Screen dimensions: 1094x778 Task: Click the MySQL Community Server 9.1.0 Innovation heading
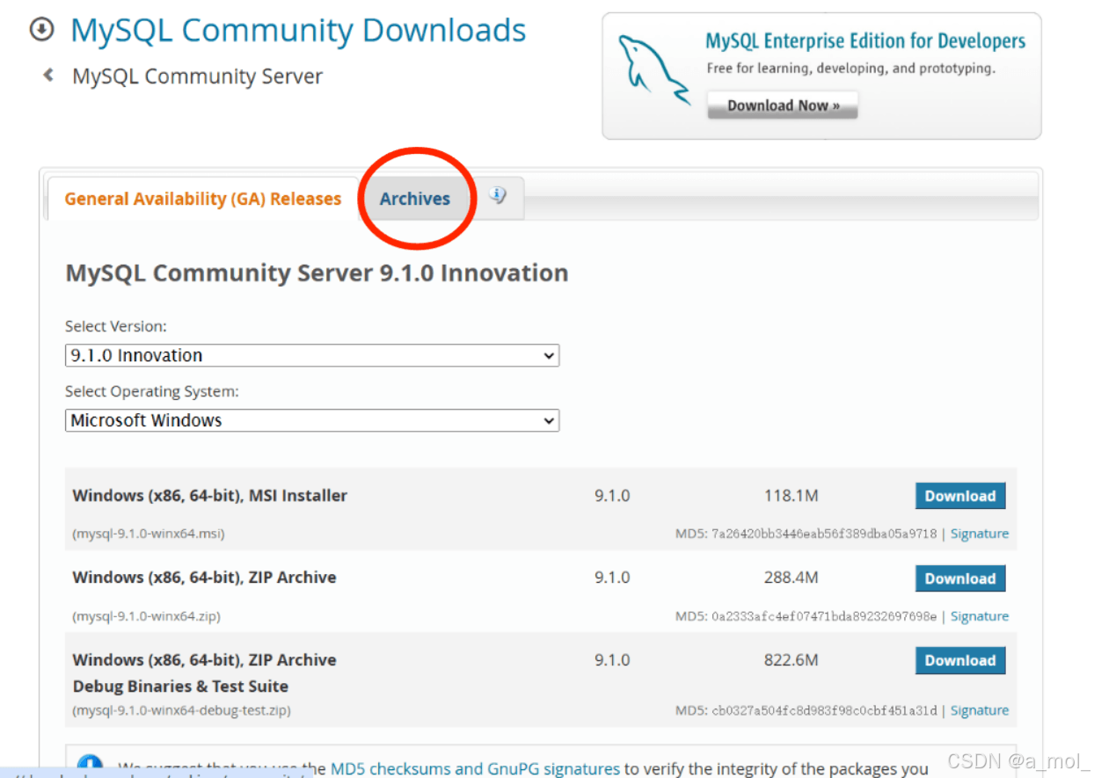[x=317, y=273]
